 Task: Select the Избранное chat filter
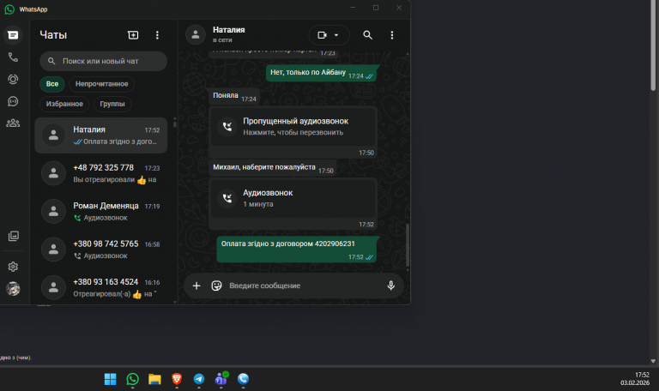point(64,104)
